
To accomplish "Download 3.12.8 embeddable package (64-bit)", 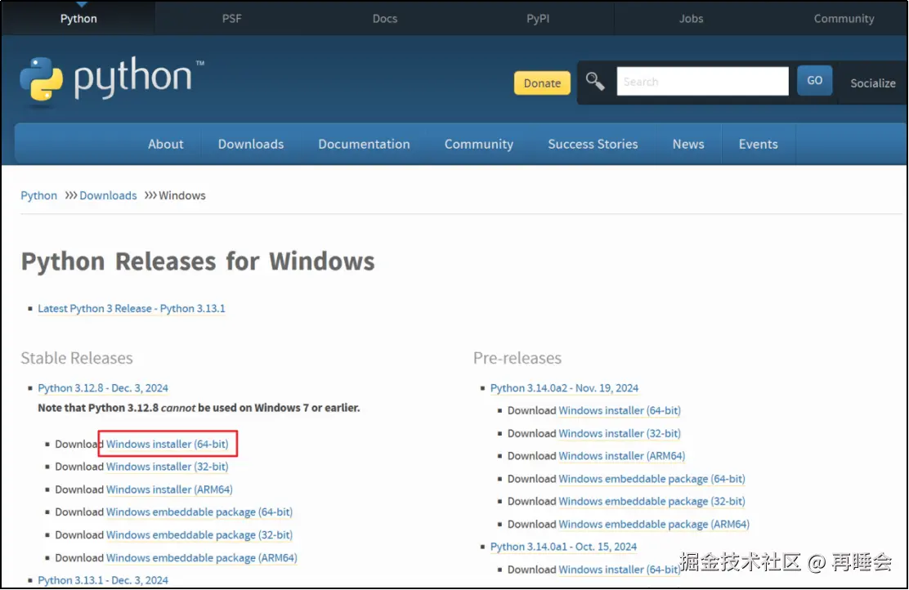I will (x=199, y=512).
